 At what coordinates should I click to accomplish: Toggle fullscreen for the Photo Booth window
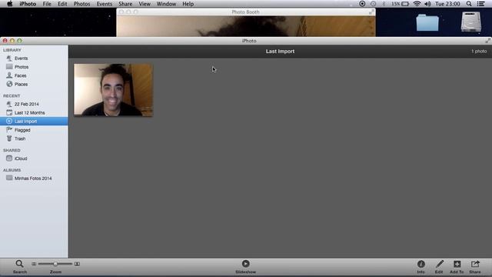(x=371, y=12)
